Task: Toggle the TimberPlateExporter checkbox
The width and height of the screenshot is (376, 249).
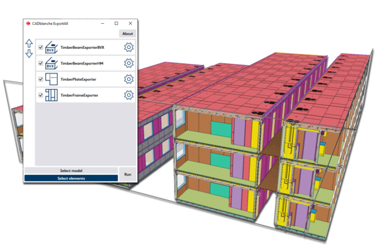Action: coord(41,79)
